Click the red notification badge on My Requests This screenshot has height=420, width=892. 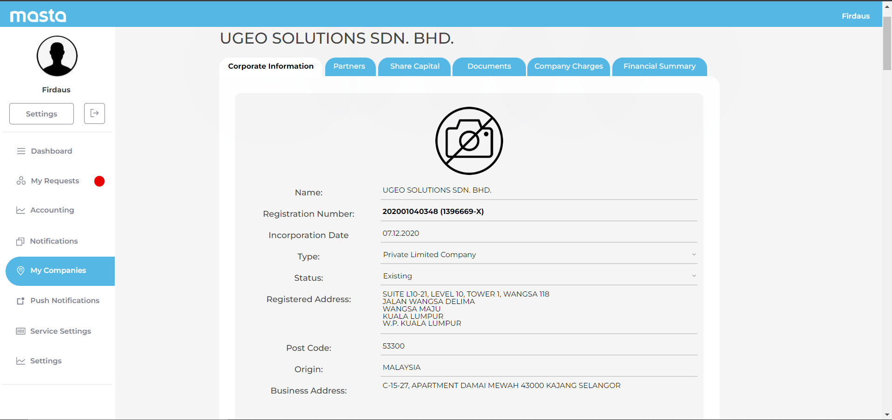click(99, 181)
